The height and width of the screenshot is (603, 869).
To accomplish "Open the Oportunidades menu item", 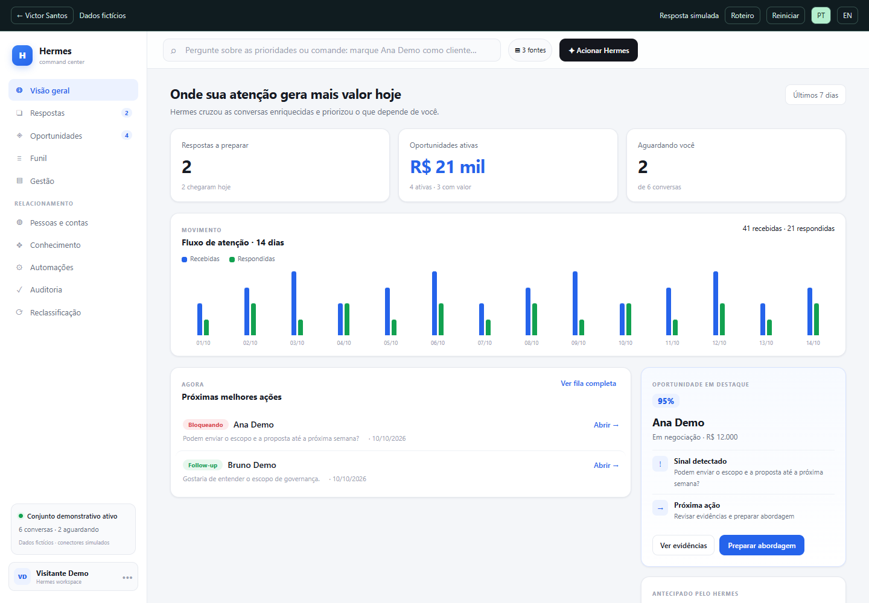I will click(x=73, y=136).
